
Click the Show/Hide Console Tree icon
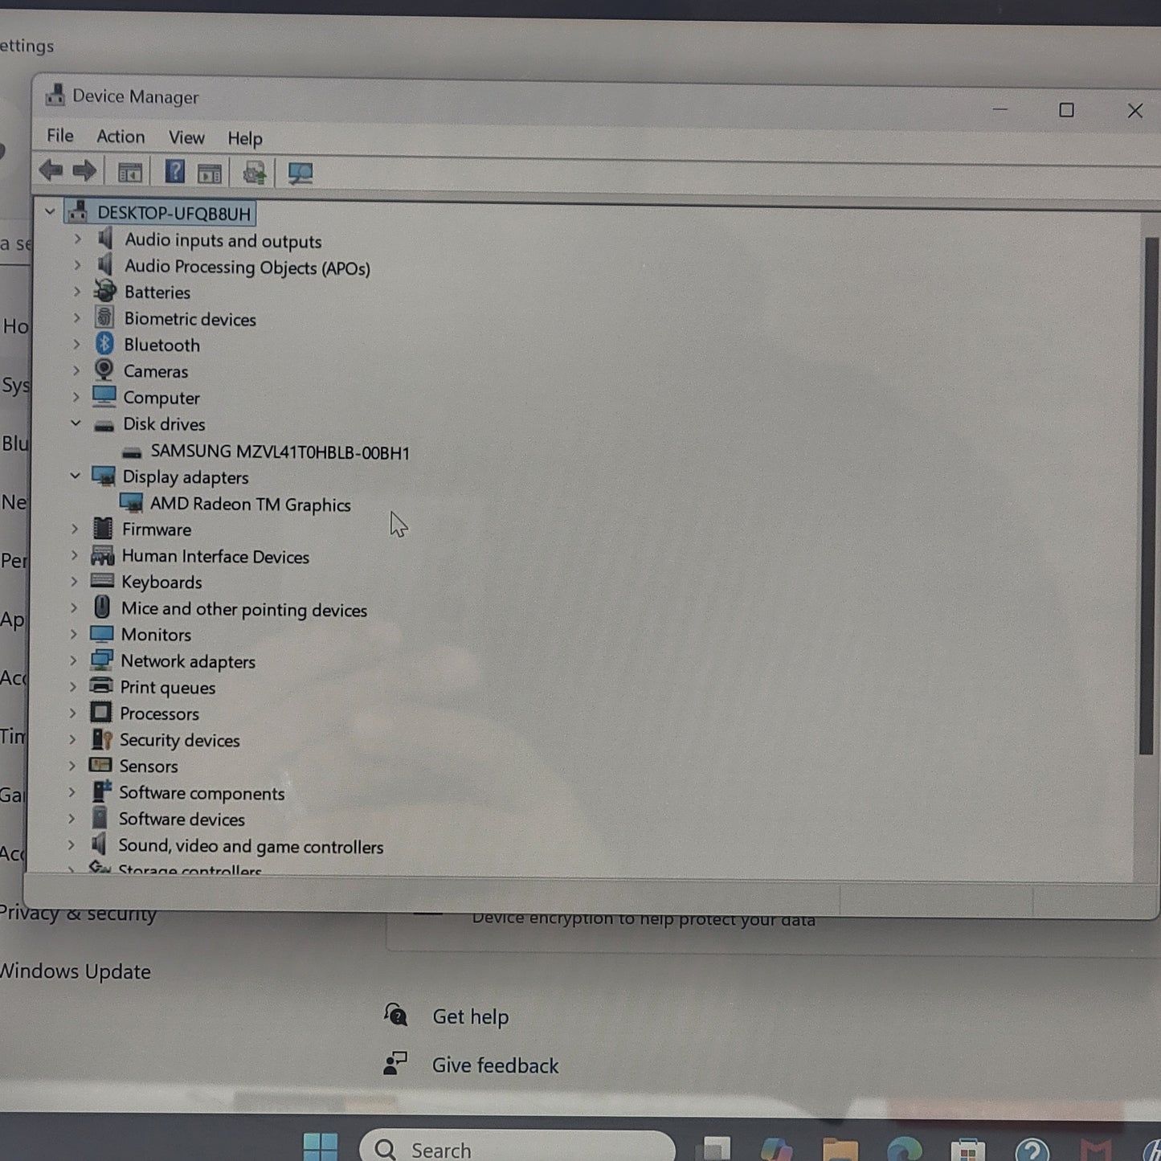(129, 171)
